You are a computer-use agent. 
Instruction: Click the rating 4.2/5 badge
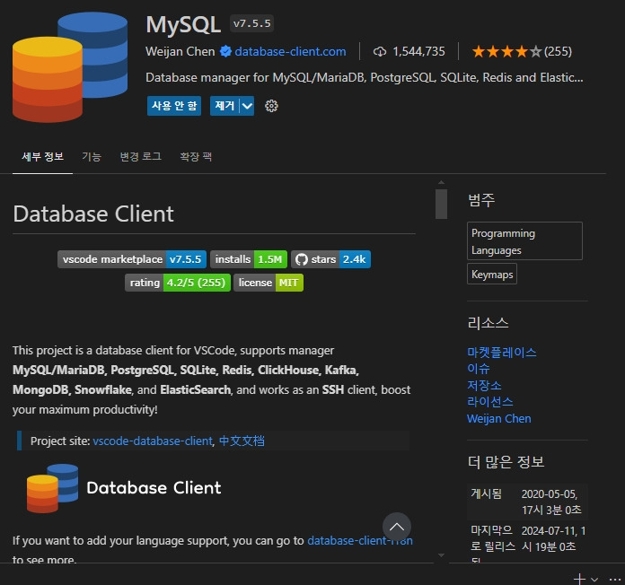pos(178,283)
